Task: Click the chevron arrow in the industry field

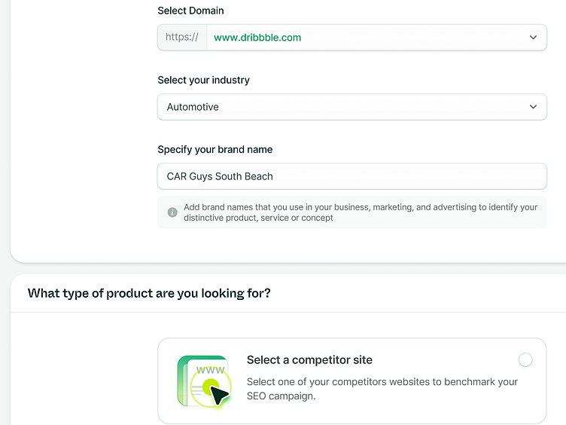Action: tap(533, 107)
